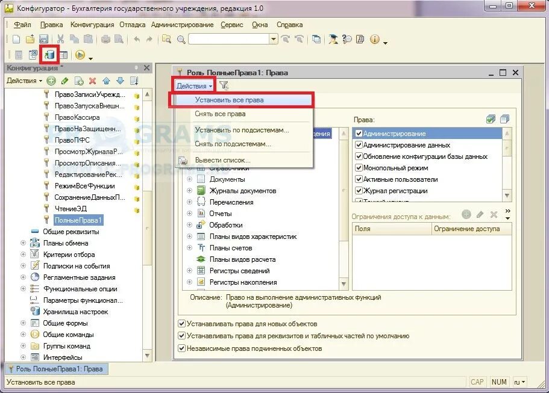Open the toolbar search combo box dropdown
549x393 pixels.
point(274,39)
